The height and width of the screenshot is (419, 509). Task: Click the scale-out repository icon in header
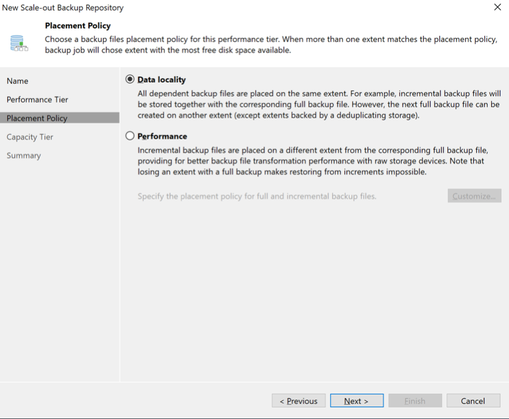[x=19, y=44]
